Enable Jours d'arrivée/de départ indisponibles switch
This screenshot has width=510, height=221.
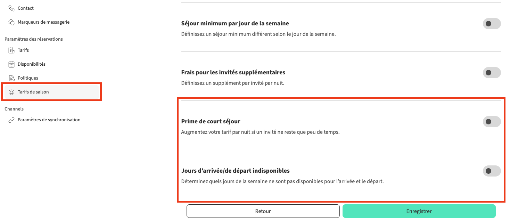492,171
